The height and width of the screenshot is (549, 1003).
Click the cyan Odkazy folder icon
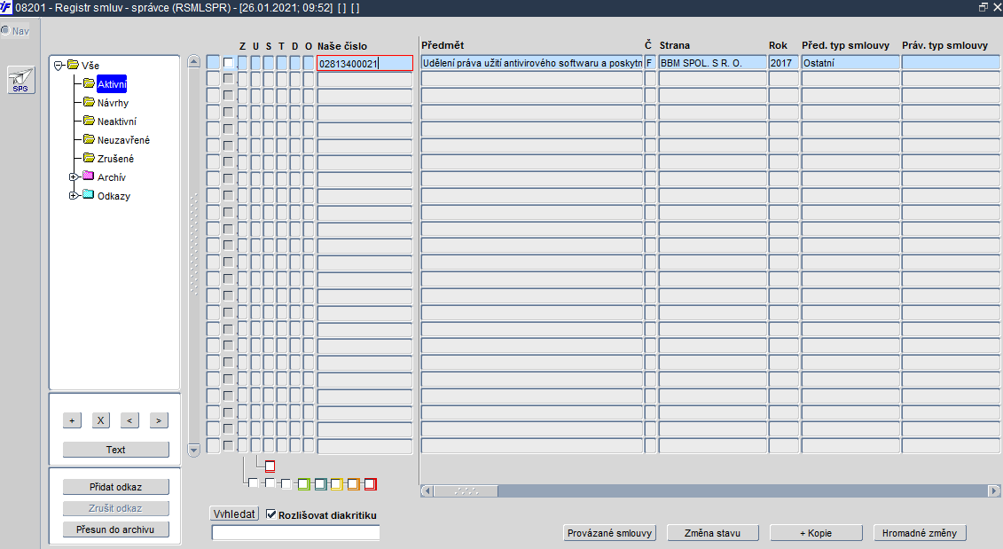click(89, 194)
